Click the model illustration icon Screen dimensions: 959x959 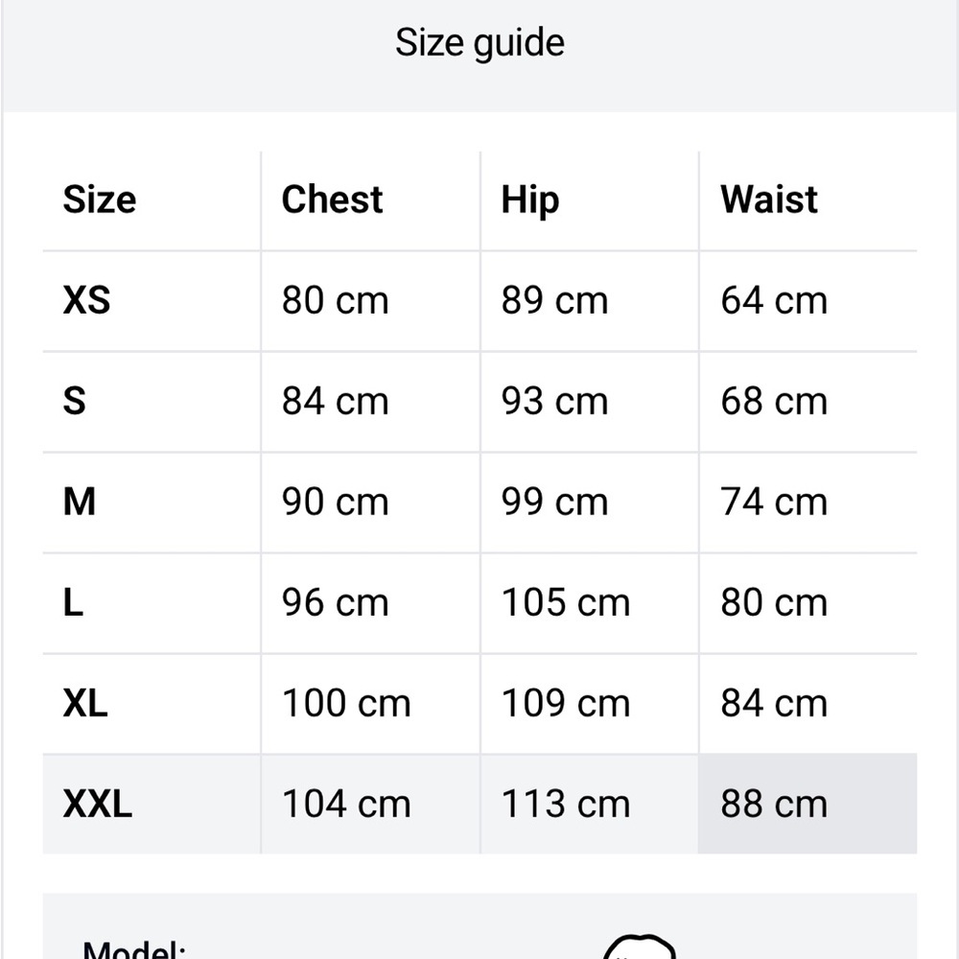coord(639,947)
